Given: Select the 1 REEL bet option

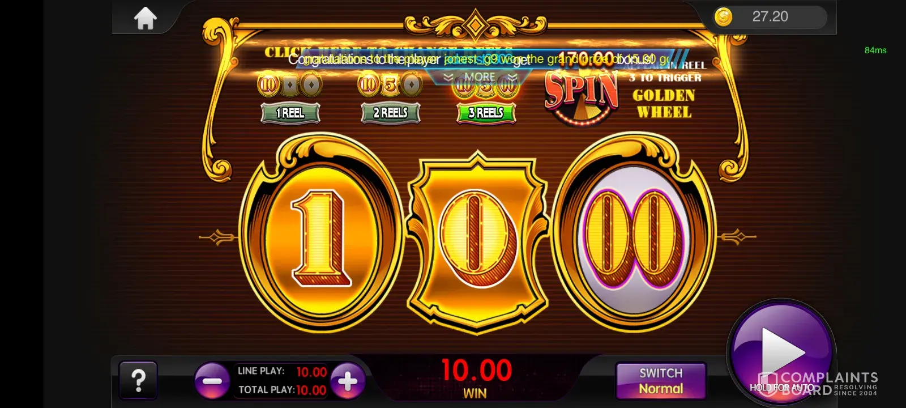Looking at the screenshot, I should (290, 113).
